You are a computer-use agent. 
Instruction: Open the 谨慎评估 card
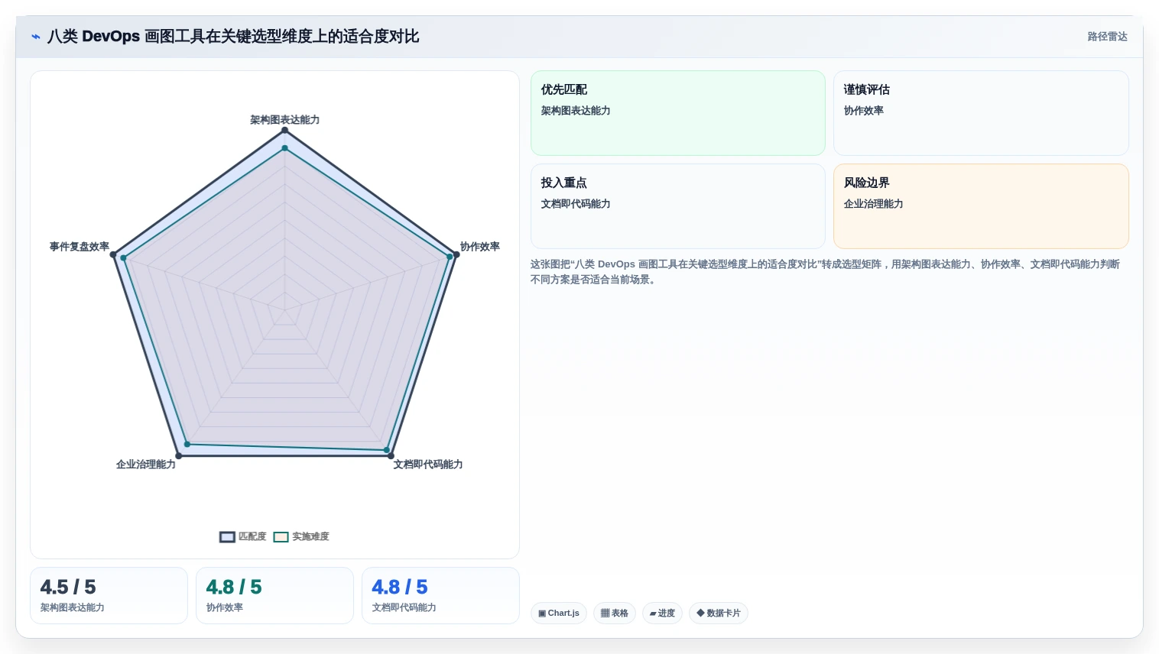coord(981,113)
